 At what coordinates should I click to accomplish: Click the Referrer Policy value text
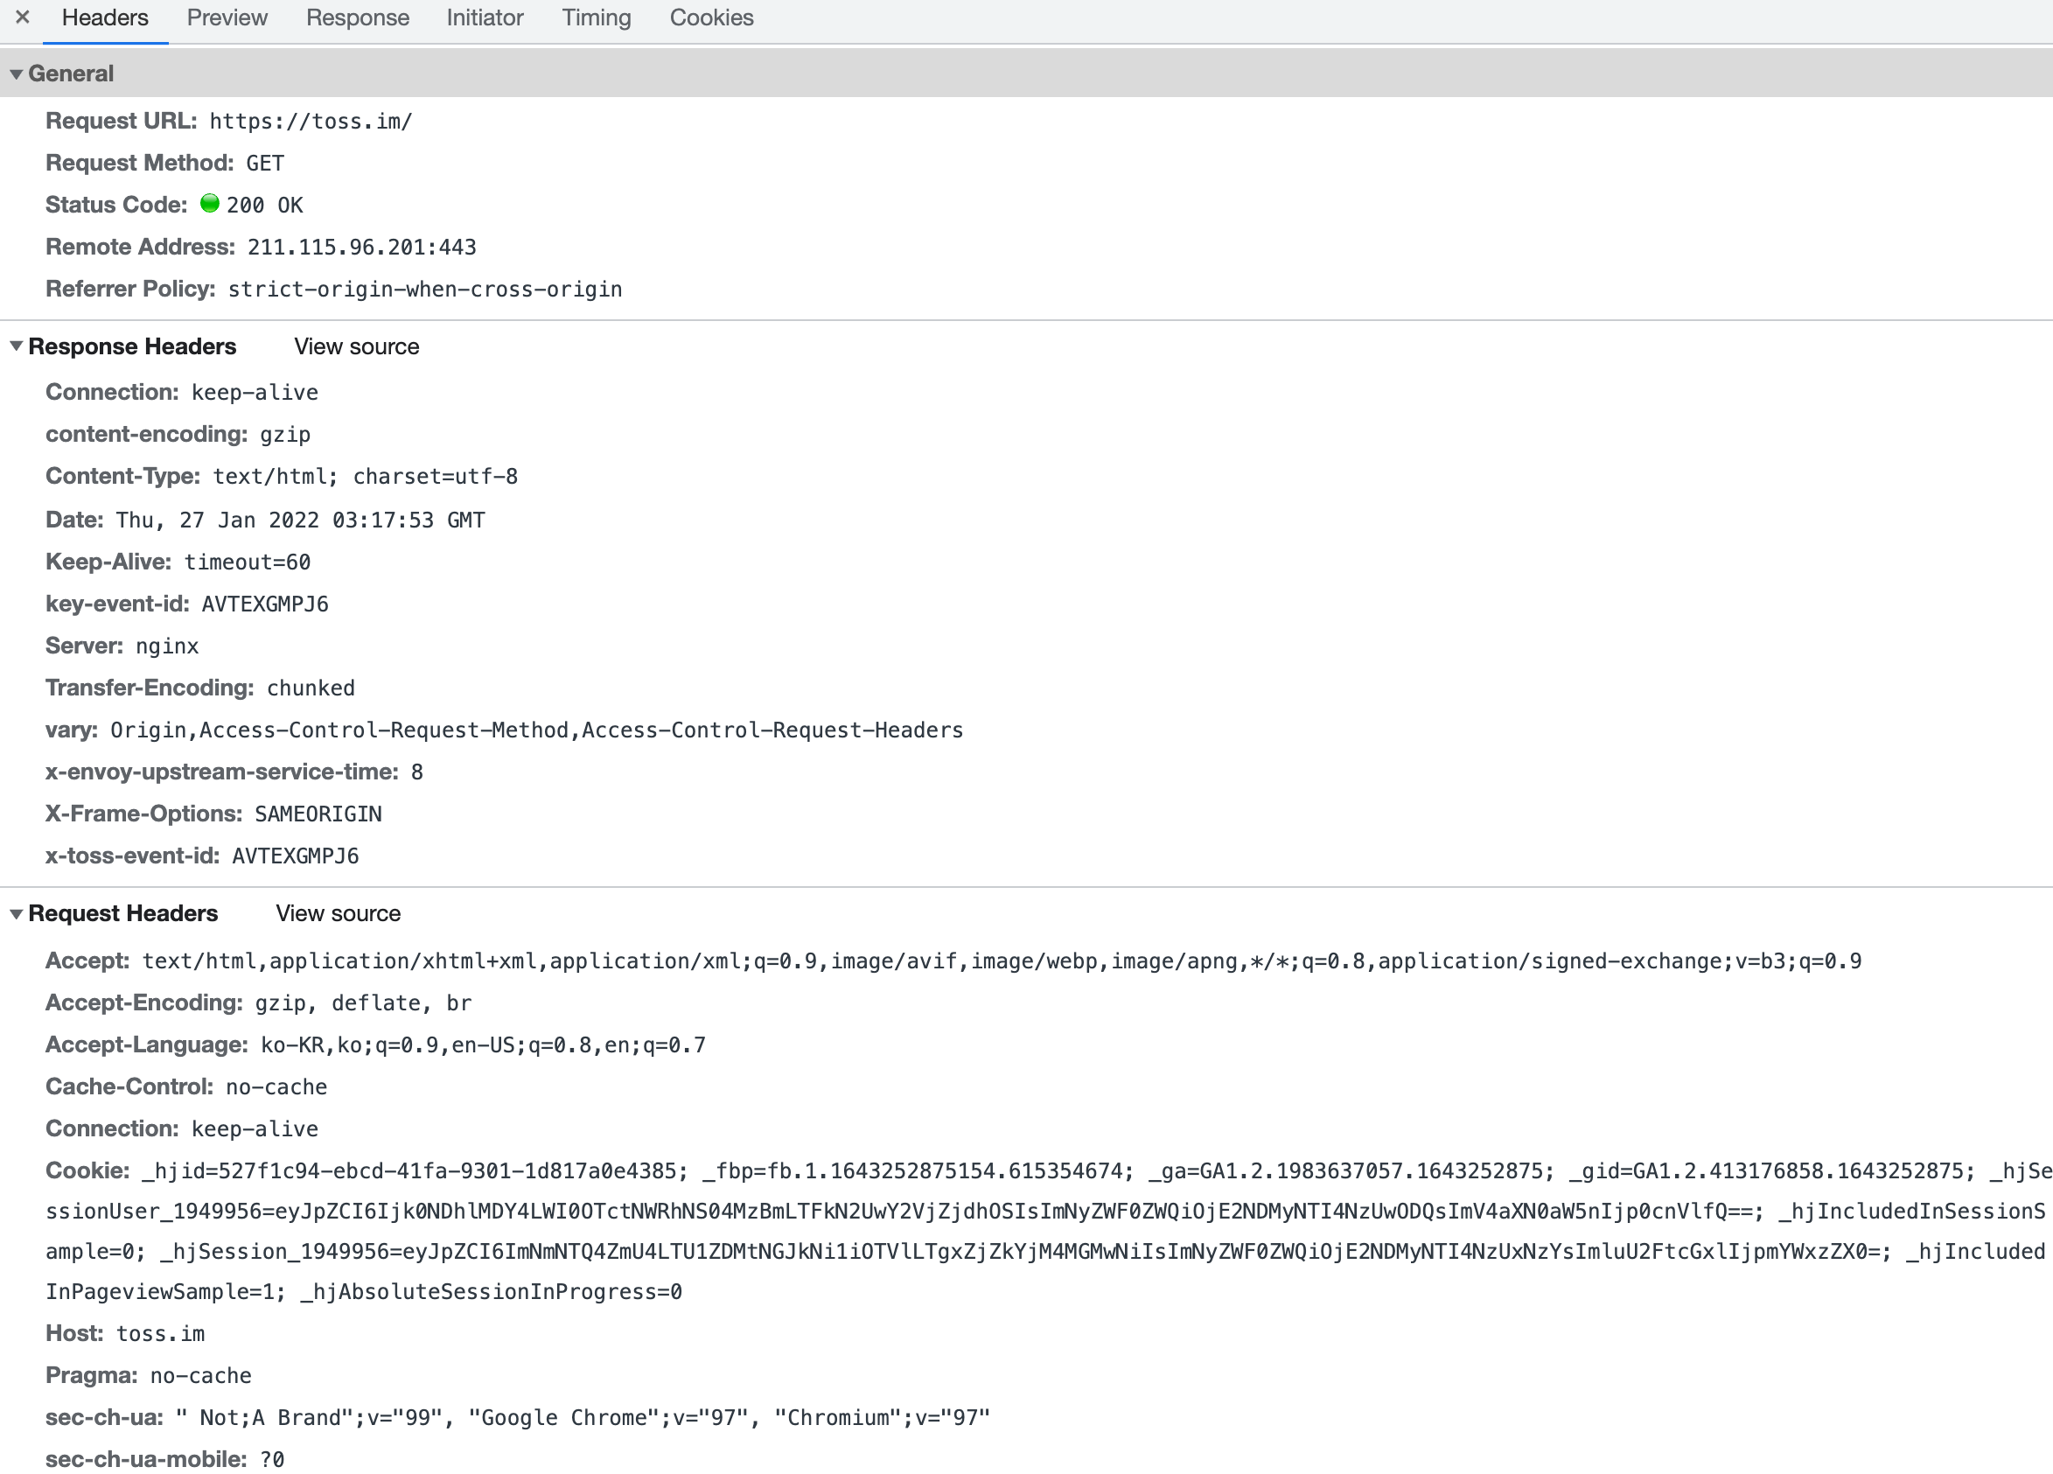(x=424, y=290)
